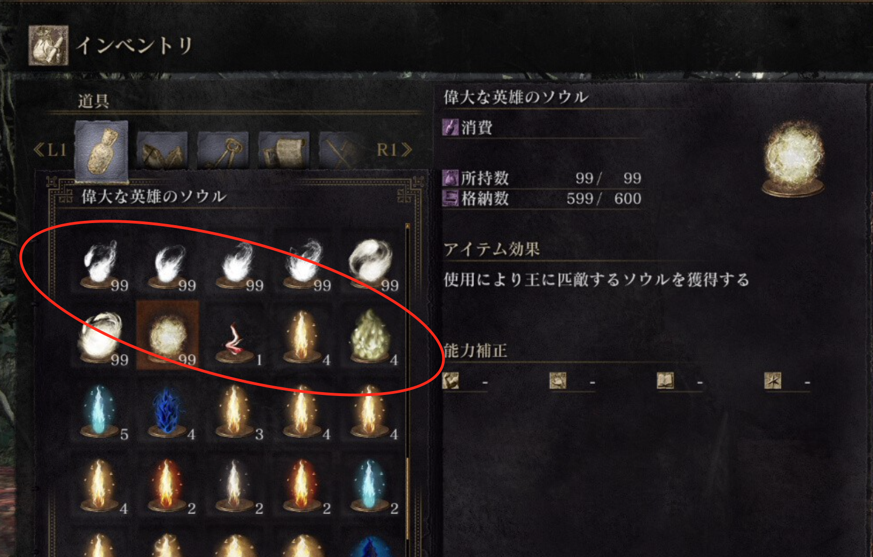Go to next category with R1 arrow
873x557 pixels.
tap(394, 150)
